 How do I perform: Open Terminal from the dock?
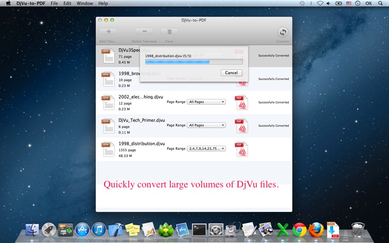click(x=199, y=229)
